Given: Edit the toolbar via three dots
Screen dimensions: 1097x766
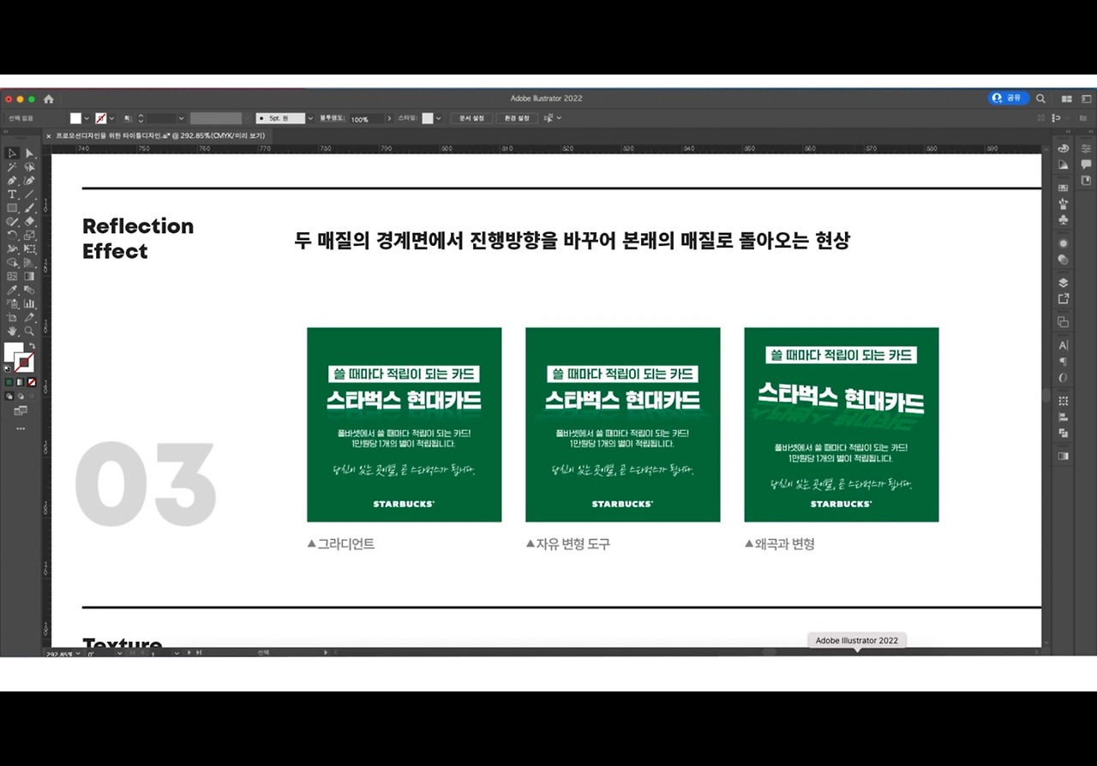Looking at the screenshot, I should [x=21, y=428].
